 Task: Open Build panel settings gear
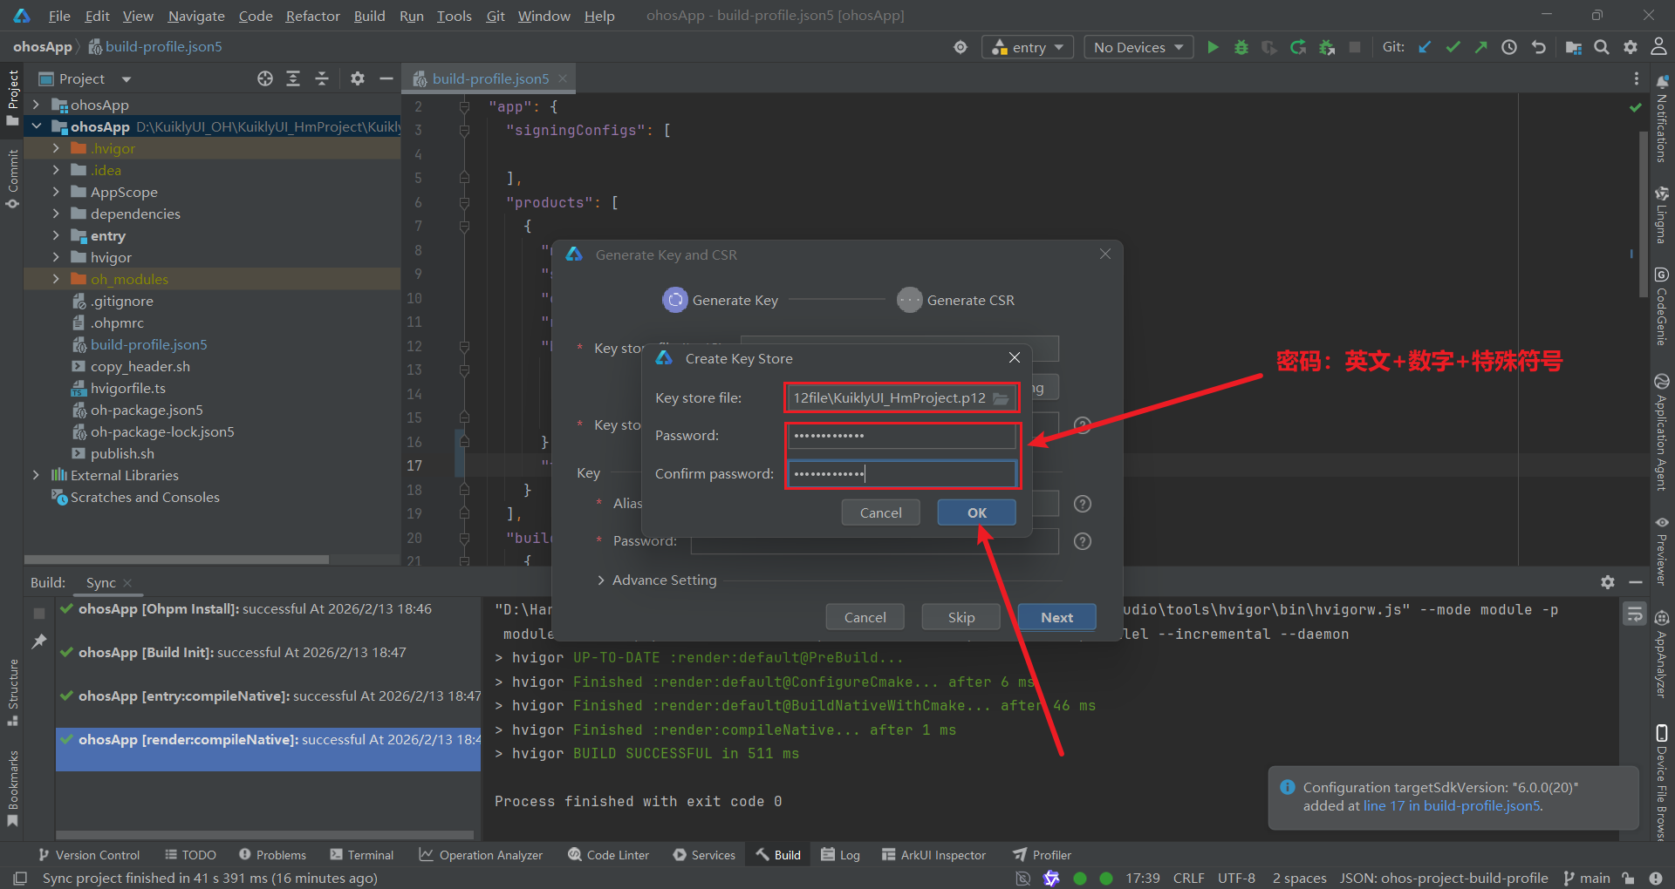click(x=1608, y=582)
